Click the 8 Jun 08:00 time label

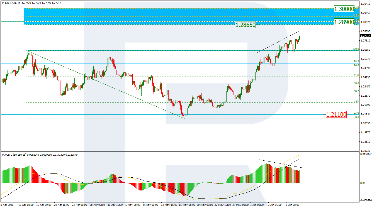[293, 205]
